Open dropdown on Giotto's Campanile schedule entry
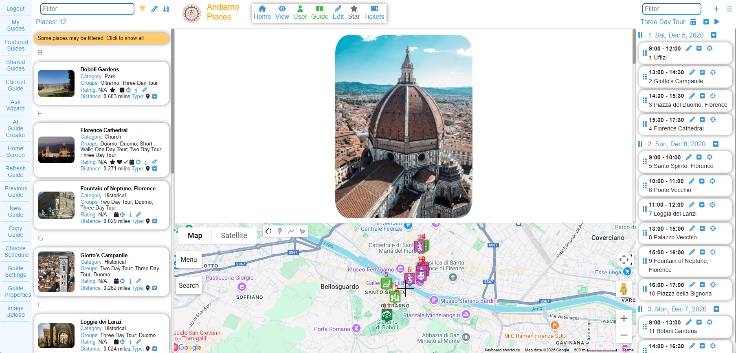The width and height of the screenshot is (736, 353). tap(702, 73)
